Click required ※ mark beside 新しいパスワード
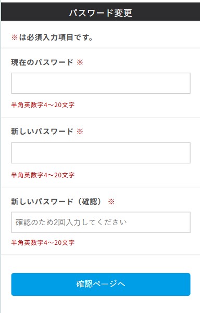200x313 pixels. pos(80,132)
